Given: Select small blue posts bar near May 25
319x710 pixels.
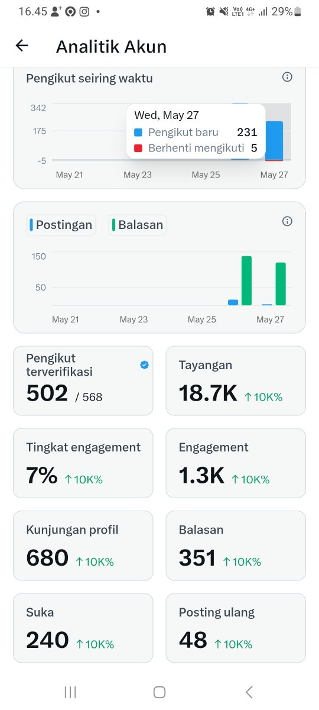Looking at the screenshot, I should pos(233,302).
